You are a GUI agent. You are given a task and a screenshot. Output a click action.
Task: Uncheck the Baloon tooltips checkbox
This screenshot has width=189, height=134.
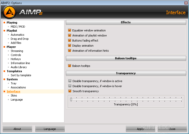[x=69, y=66]
